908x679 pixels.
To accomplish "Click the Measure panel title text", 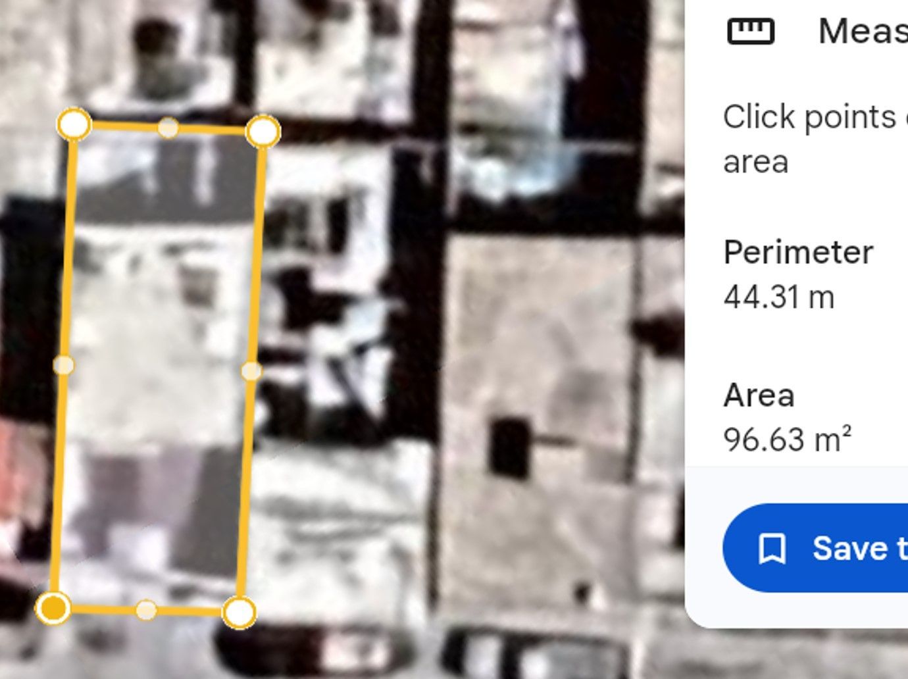I will 863,31.
